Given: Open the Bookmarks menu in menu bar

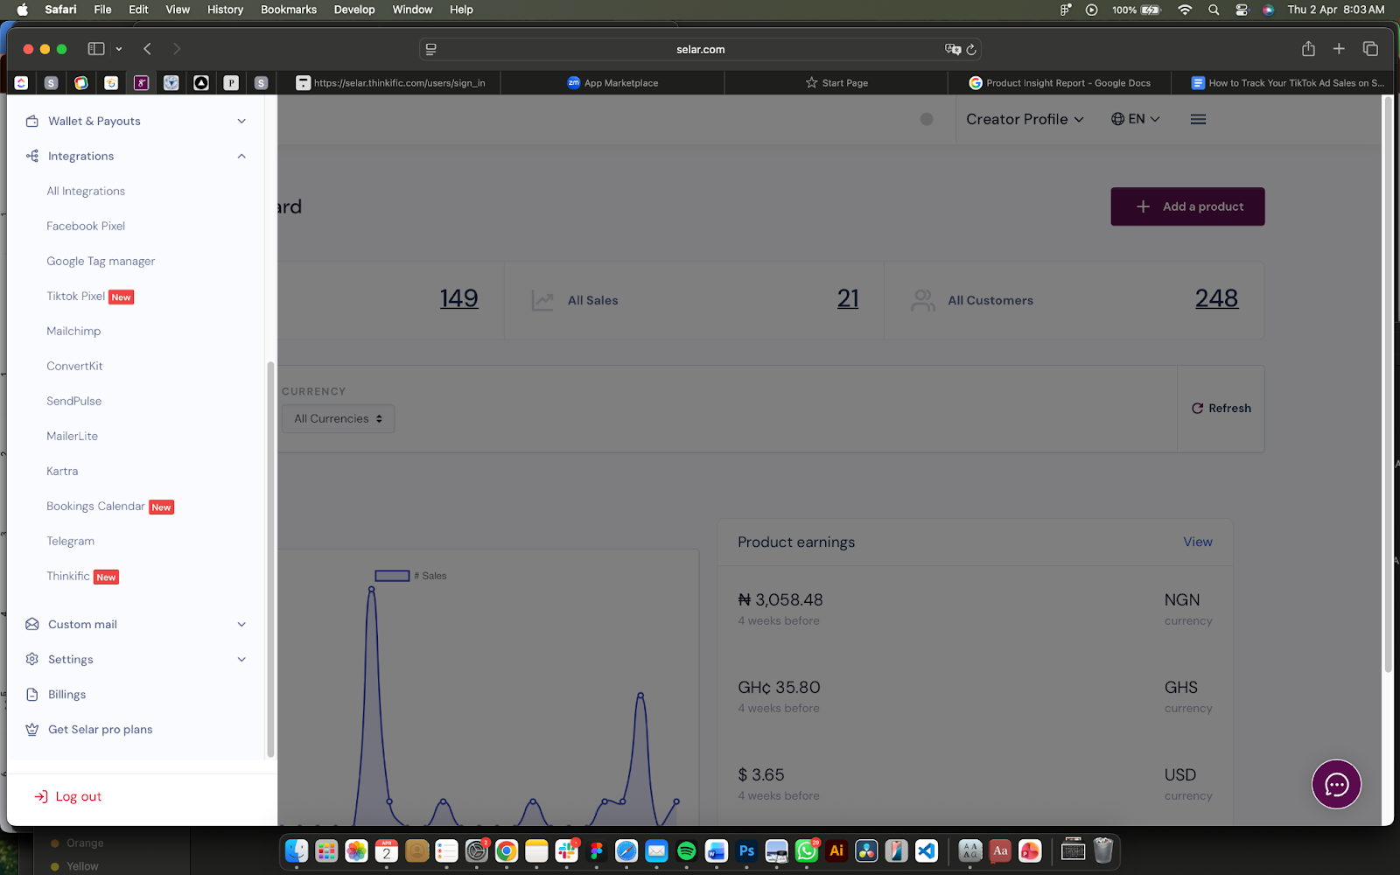Looking at the screenshot, I should click(288, 10).
